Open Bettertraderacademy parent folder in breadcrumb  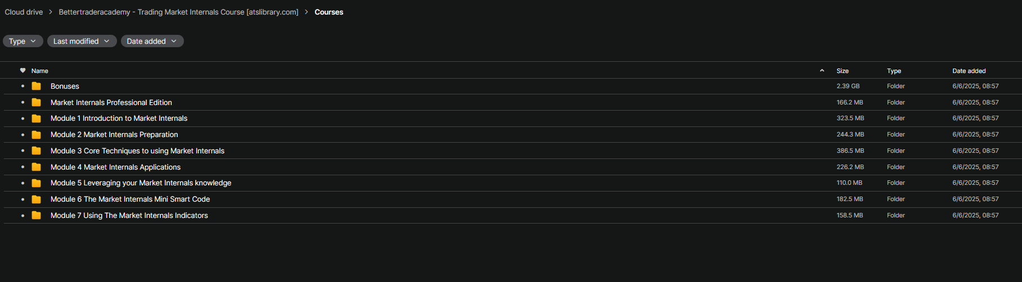point(178,12)
